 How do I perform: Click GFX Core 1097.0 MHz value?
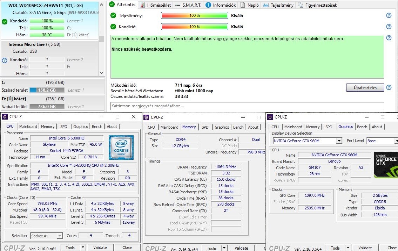pos(315,195)
